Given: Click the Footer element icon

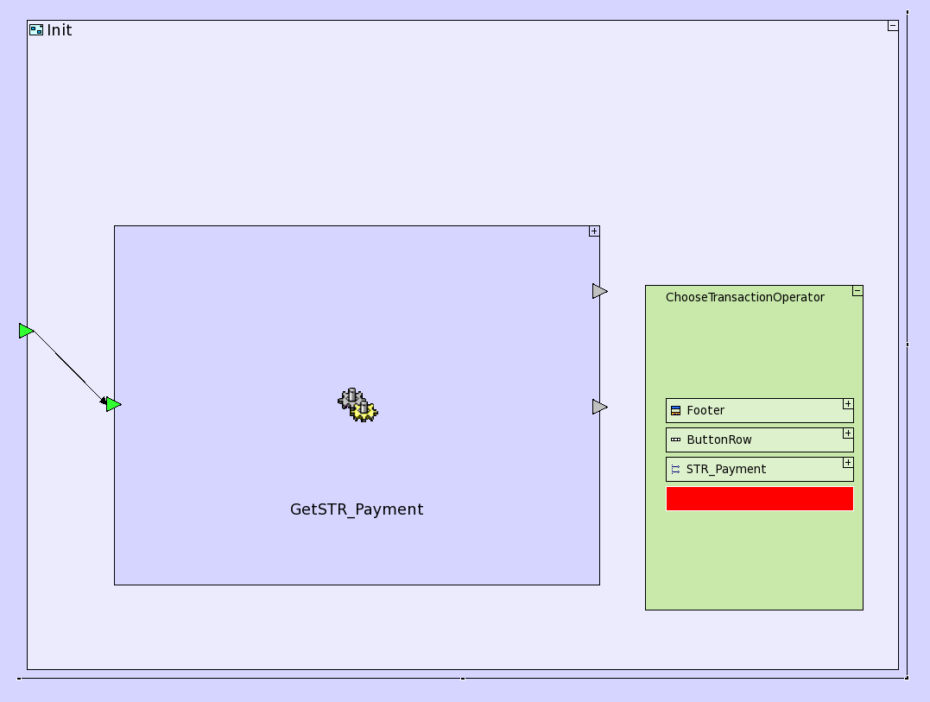Looking at the screenshot, I should pos(675,411).
